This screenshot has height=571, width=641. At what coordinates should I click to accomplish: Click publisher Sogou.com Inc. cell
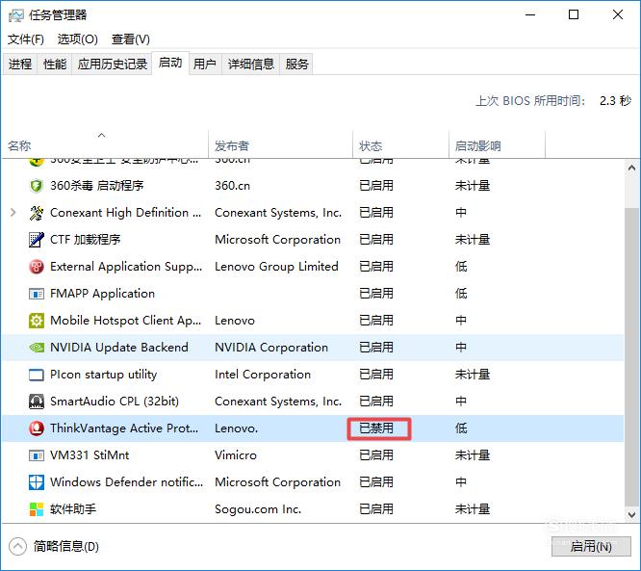point(258,509)
